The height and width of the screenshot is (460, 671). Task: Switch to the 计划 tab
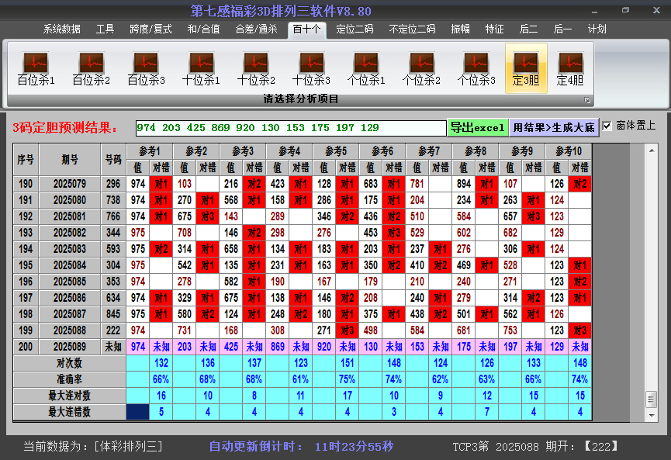click(x=597, y=29)
